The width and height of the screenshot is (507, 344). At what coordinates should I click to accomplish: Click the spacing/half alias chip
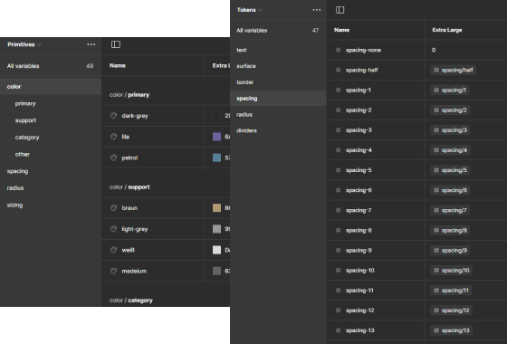pyautogui.click(x=453, y=71)
